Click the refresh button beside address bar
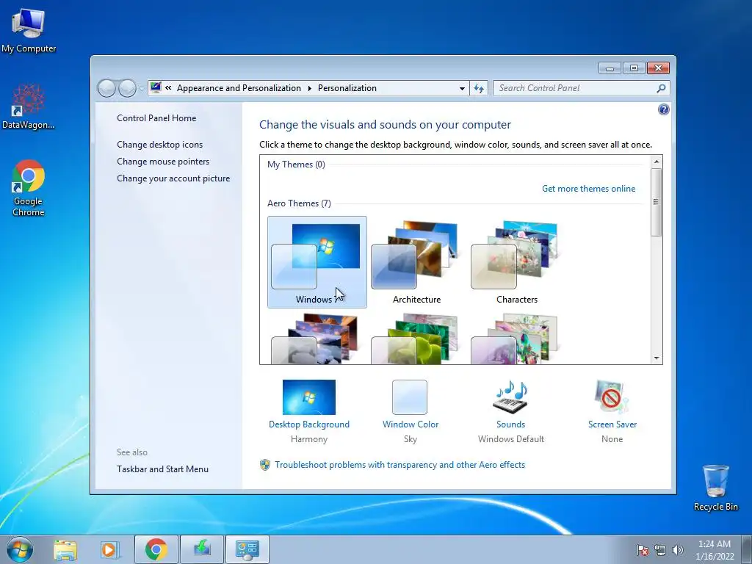Screen dimensions: 752x564 479,88
